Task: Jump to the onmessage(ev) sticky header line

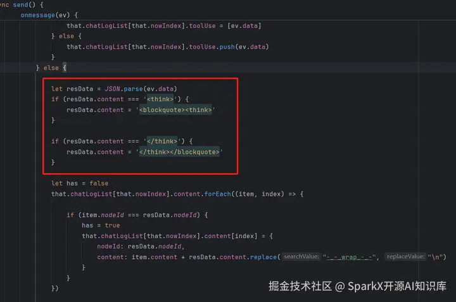Action: coord(49,15)
